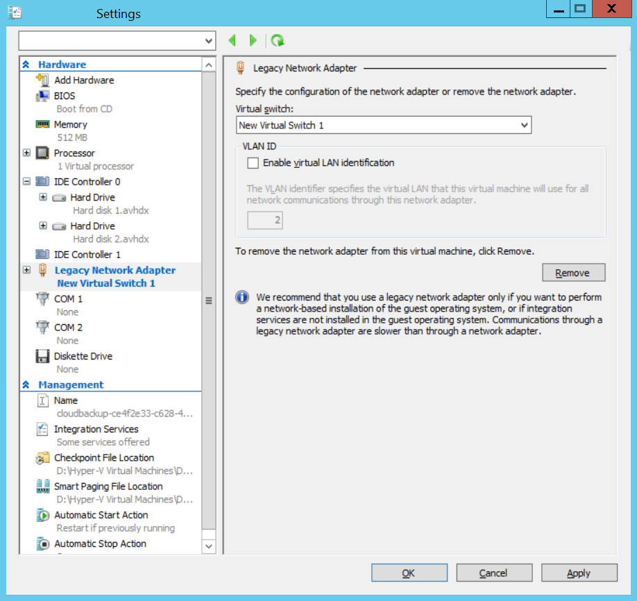Click the green back navigation arrow
This screenshot has height=601, width=637.
click(x=232, y=40)
